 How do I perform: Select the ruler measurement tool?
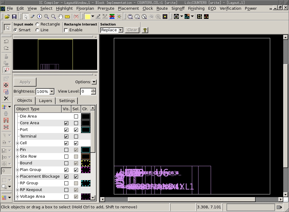coord(67,16)
